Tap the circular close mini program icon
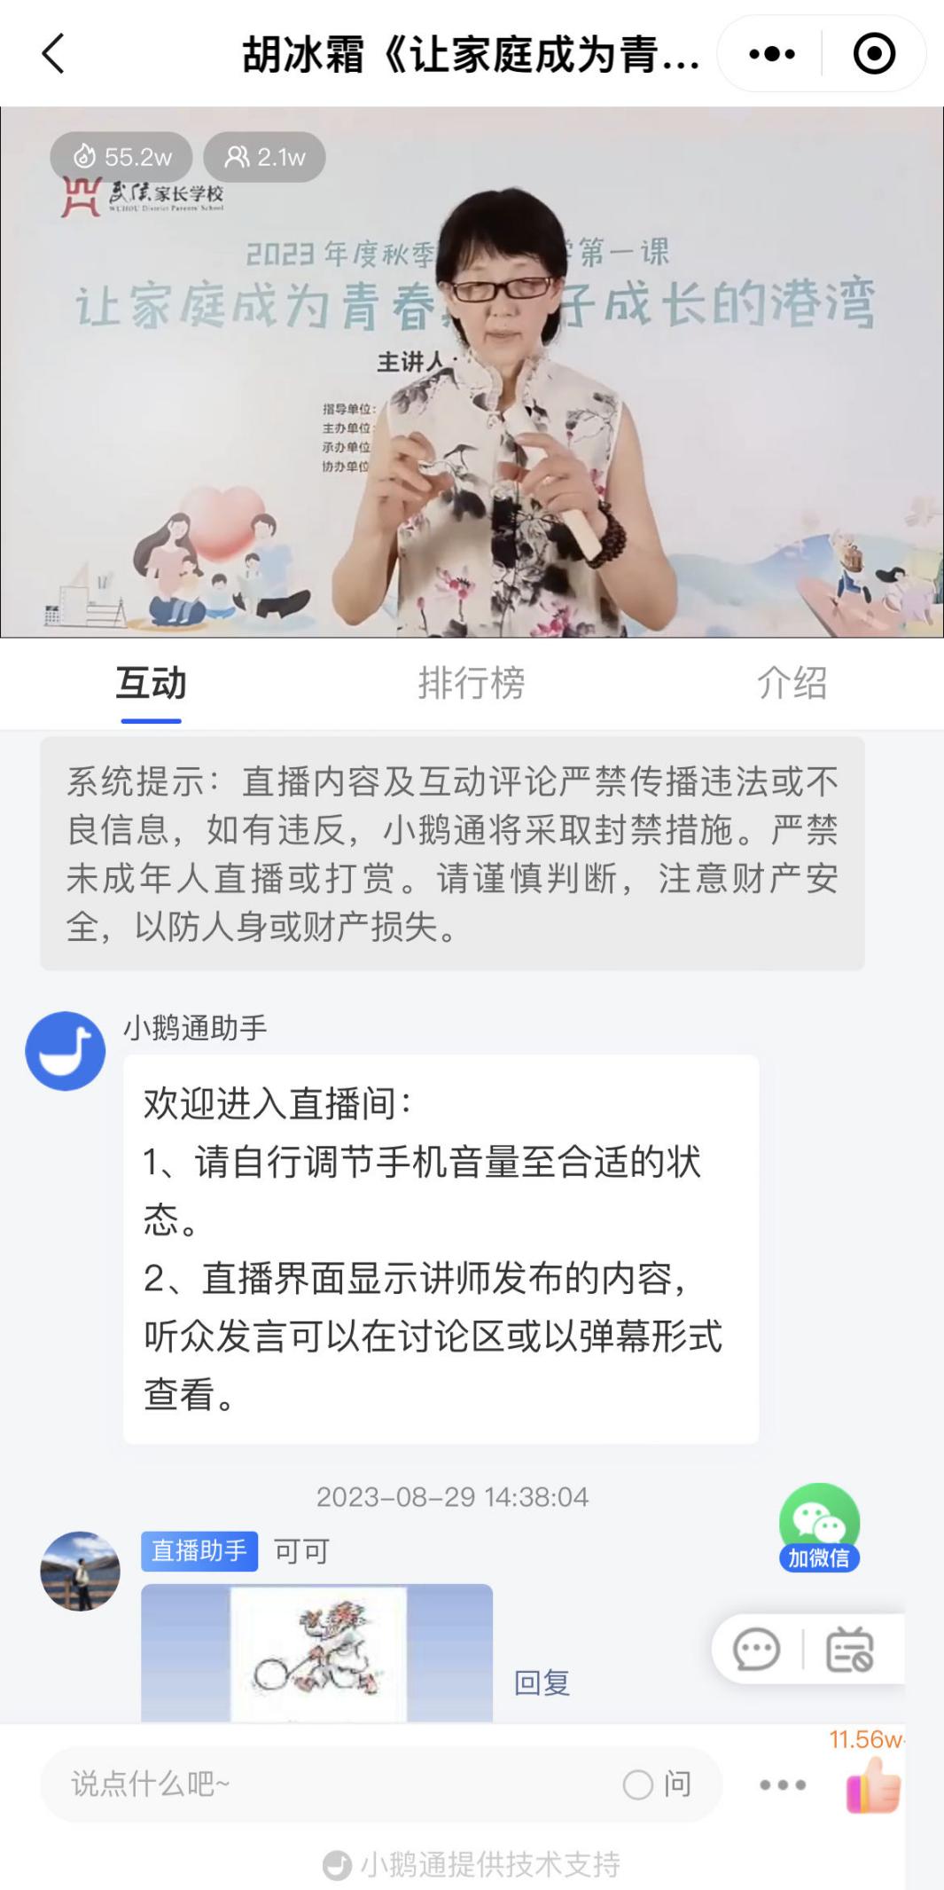 tap(874, 54)
